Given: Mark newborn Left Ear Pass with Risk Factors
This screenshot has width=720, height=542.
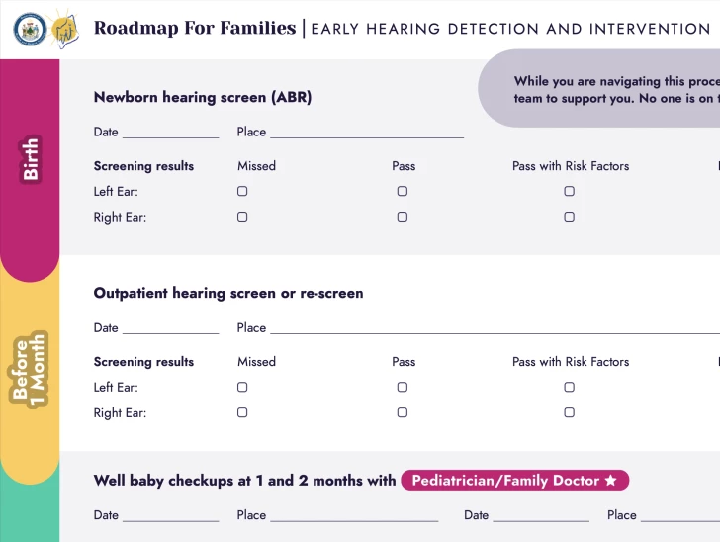Looking at the screenshot, I should [570, 192].
